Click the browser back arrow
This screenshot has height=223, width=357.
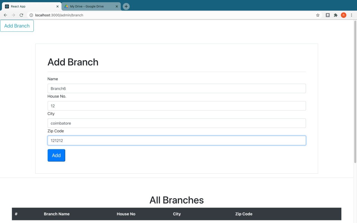click(5, 15)
